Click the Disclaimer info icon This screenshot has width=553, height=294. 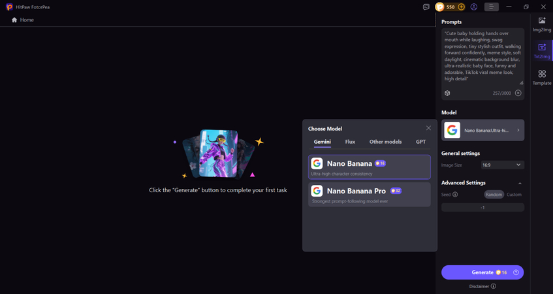point(494,286)
